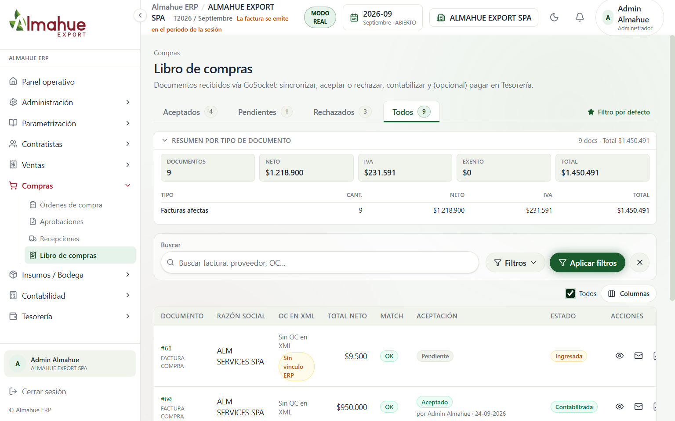Collapse the Compras menu

click(70, 186)
